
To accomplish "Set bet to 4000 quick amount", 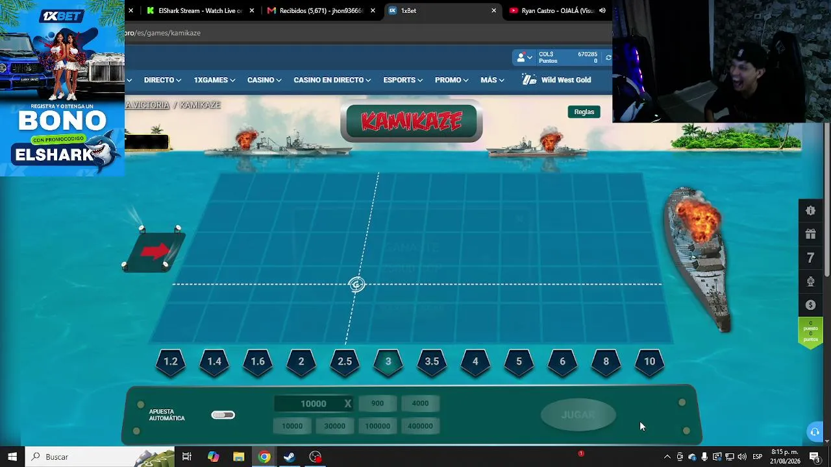I will click(x=420, y=403).
